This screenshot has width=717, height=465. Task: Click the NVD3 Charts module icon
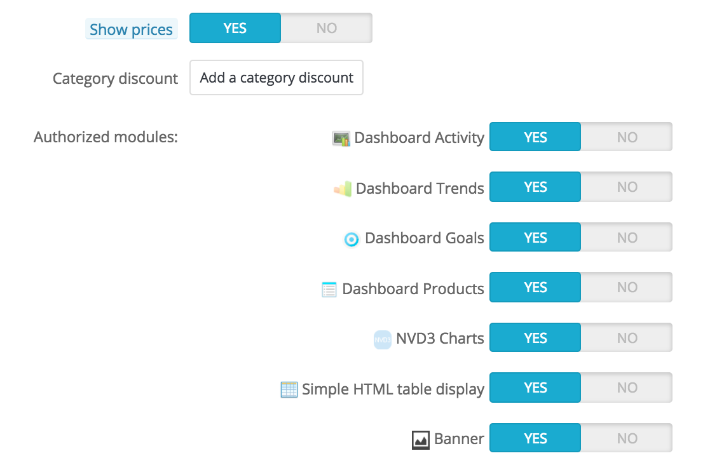coord(382,339)
